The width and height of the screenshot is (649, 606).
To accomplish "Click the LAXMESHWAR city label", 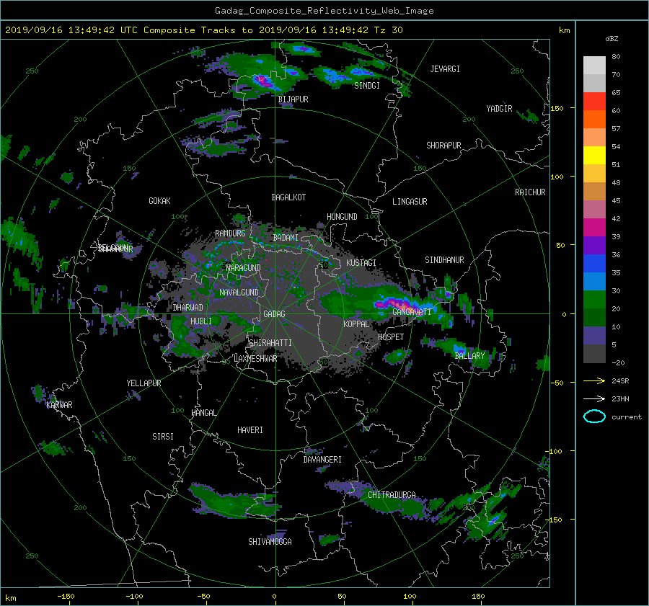I will [255, 359].
